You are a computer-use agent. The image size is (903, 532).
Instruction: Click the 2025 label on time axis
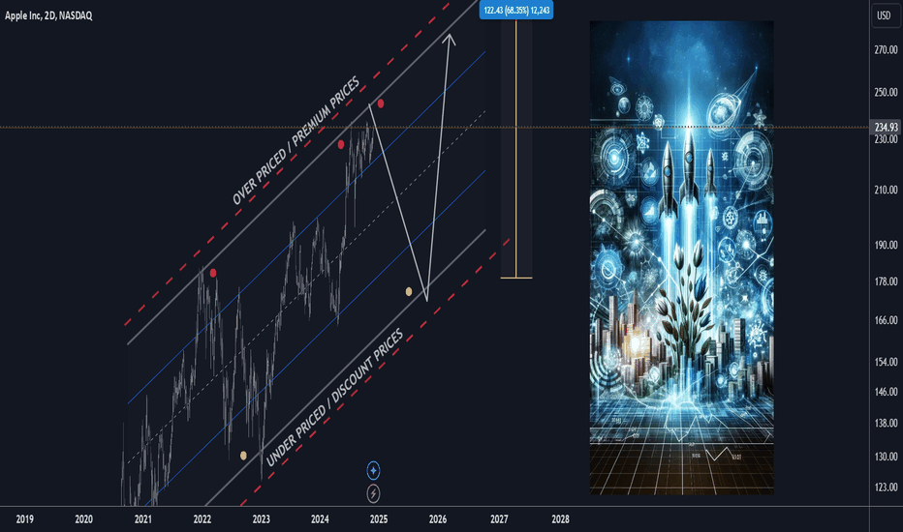click(x=379, y=519)
